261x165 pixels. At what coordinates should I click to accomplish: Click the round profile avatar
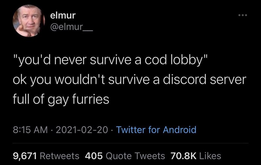pyautogui.click(x=29, y=21)
